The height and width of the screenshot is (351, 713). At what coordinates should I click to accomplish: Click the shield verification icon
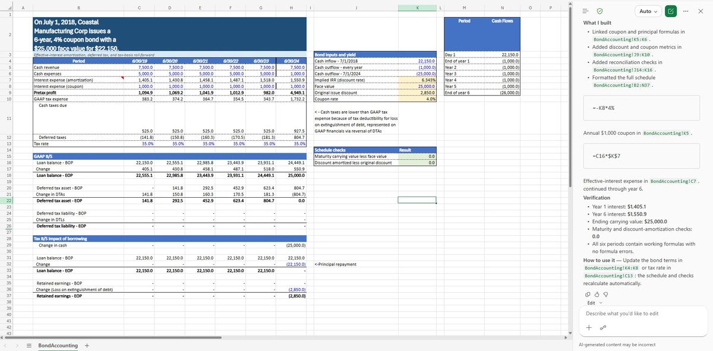(x=600, y=11)
